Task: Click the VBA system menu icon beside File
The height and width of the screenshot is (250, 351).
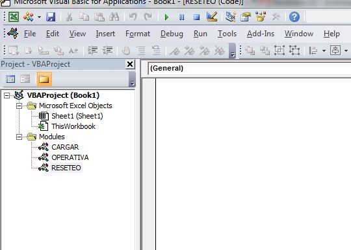Action: [13, 34]
